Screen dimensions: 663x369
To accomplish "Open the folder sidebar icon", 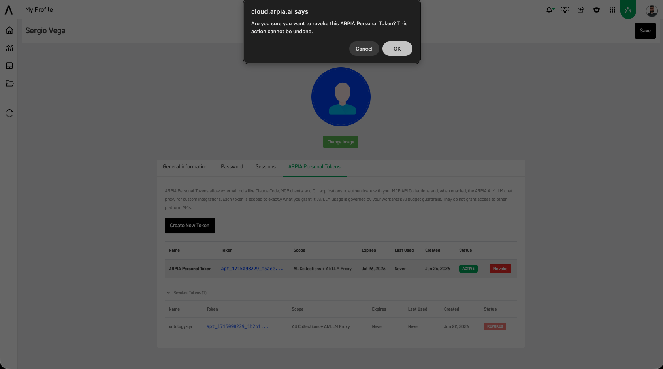I will 9,83.
